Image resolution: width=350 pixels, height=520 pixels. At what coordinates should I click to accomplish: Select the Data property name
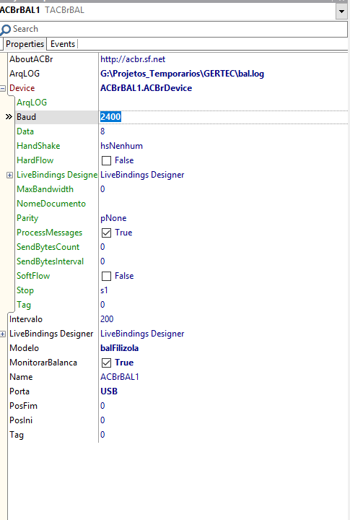tap(25, 131)
